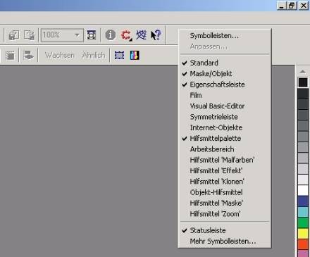The image size is (310, 257).
Task: Enable the Symmetrieleiste toolbar
Action: click(225, 117)
